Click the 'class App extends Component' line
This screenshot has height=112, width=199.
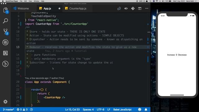coord(47,82)
